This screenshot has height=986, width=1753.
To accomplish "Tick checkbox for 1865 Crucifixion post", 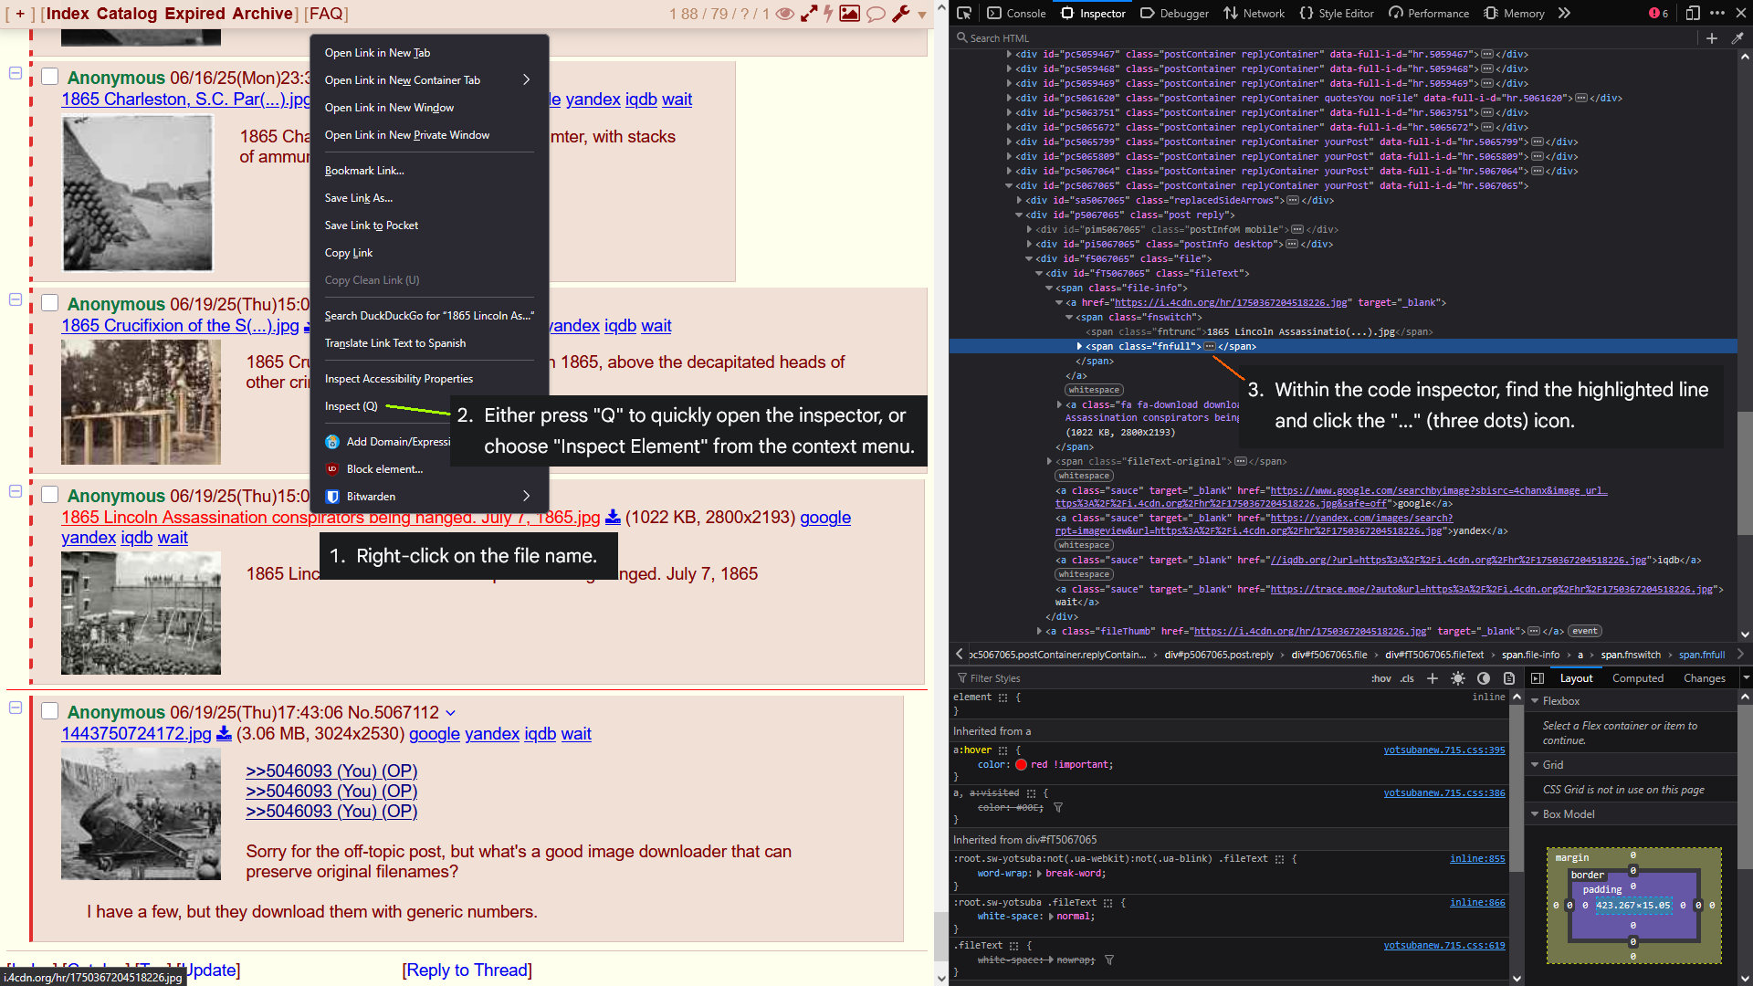I will click(x=50, y=303).
